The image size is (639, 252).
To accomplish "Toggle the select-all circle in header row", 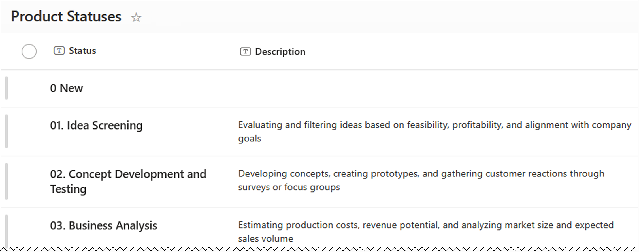I will (29, 51).
